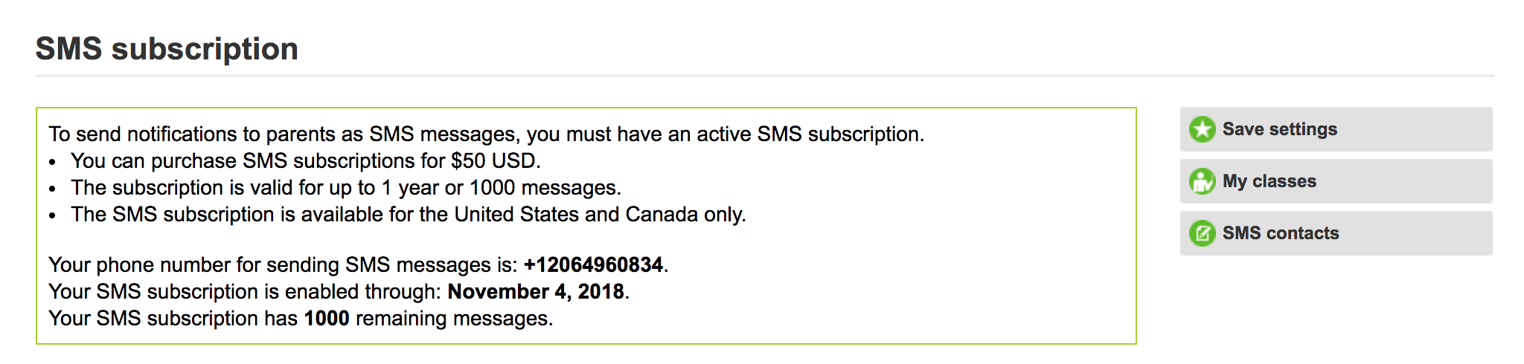
Task: Click the $50 USD purchase bullet line
Action: 306,161
